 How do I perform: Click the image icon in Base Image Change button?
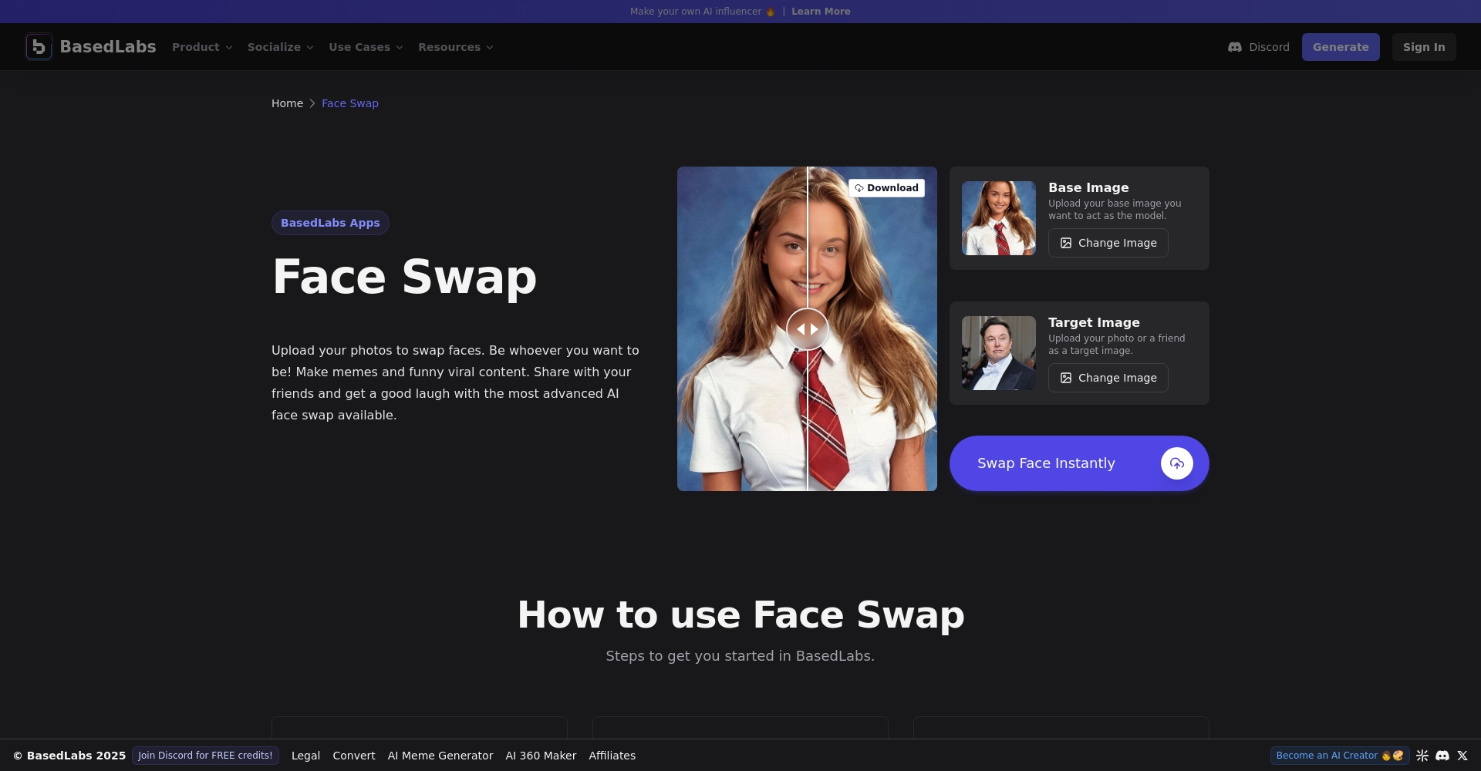tap(1066, 243)
